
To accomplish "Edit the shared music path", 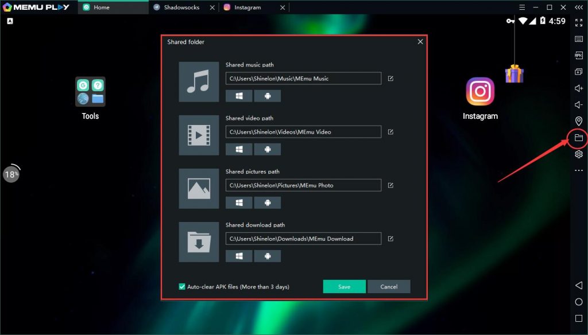I will 390,79.
